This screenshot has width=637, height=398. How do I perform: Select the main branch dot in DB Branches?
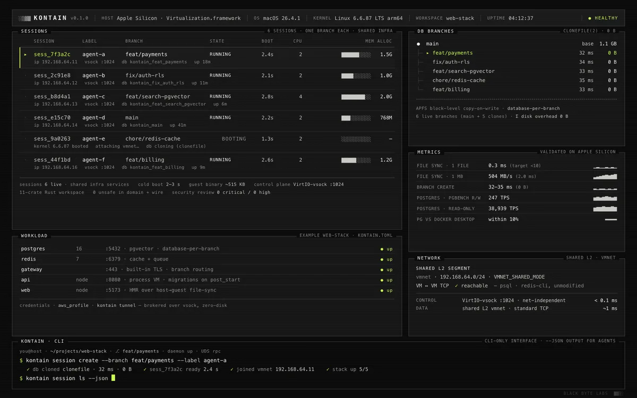pyautogui.click(x=418, y=44)
